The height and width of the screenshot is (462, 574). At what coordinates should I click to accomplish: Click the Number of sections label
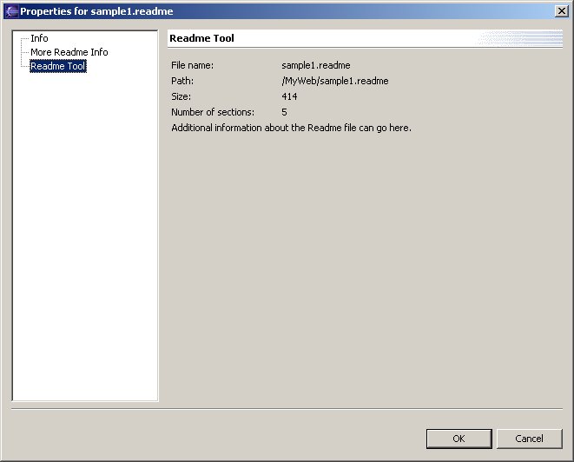(x=213, y=113)
